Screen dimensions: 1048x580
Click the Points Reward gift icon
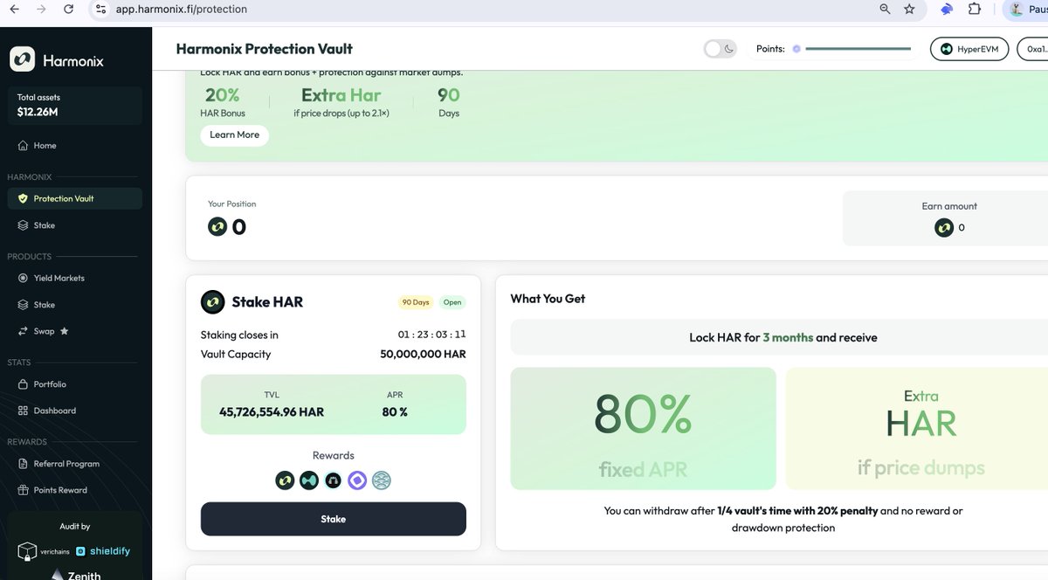click(x=24, y=490)
